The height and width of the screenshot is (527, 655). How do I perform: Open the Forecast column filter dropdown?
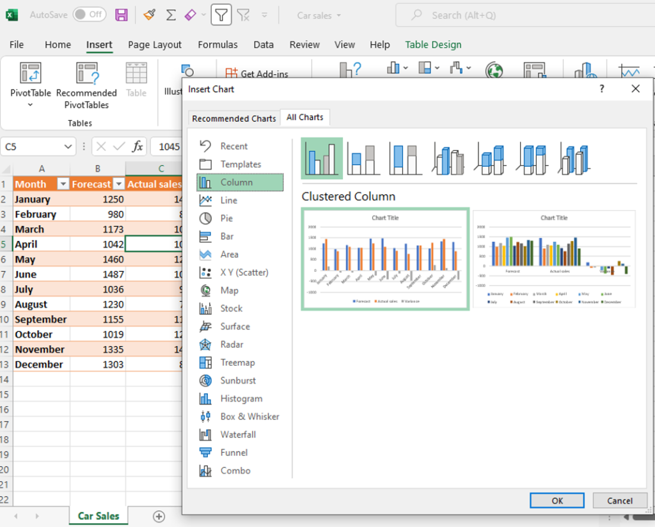pos(118,184)
